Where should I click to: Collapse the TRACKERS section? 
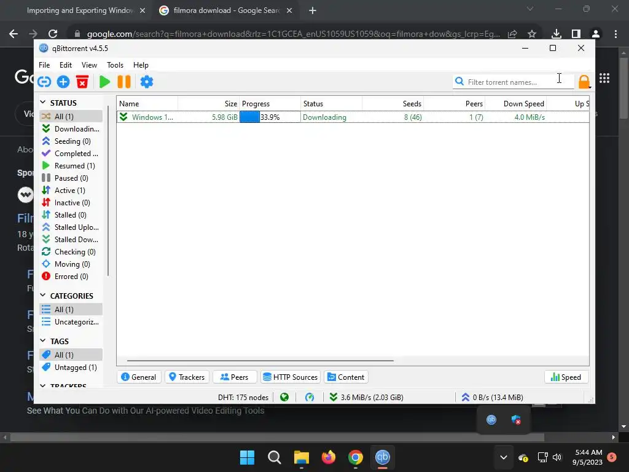coord(43,385)
